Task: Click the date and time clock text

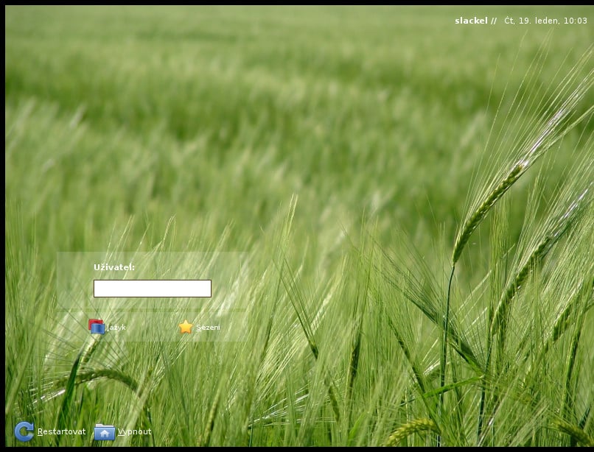Action: click(545, 21)
